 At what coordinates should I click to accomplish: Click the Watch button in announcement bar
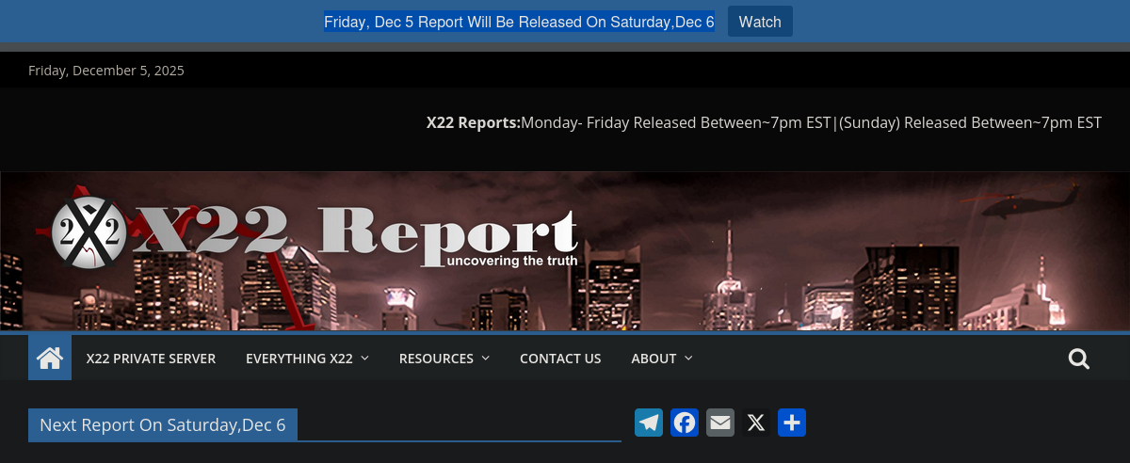coord(759,22)
